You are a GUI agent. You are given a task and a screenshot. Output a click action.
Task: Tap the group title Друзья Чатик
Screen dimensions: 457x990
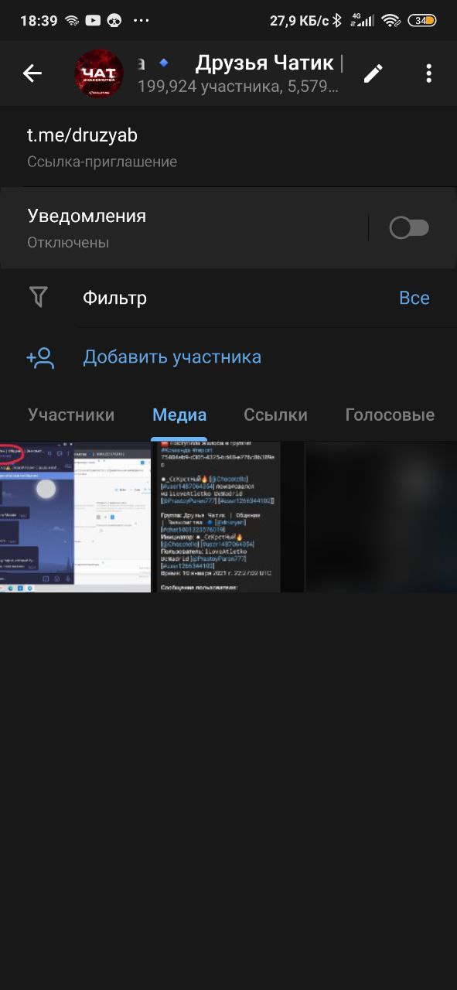point(264,63)
